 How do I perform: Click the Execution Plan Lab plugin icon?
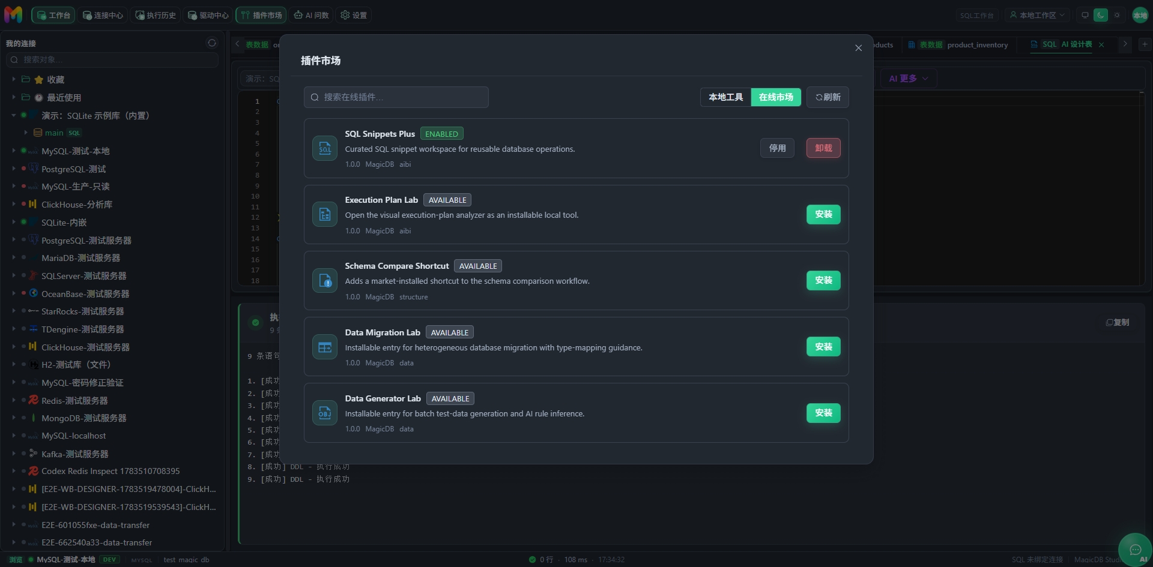pyautogui.click(x=325, y=214)
